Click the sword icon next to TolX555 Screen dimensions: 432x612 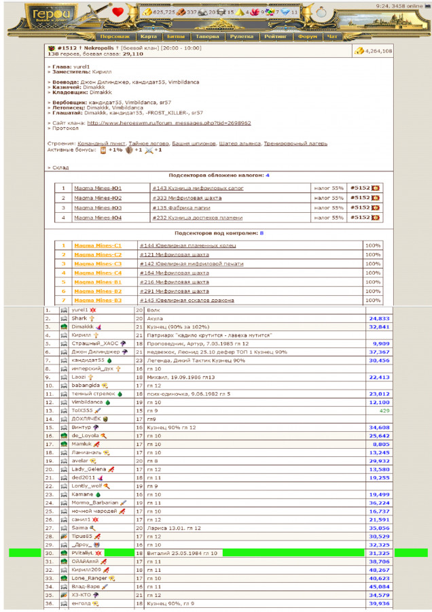[x=98, y=411]
